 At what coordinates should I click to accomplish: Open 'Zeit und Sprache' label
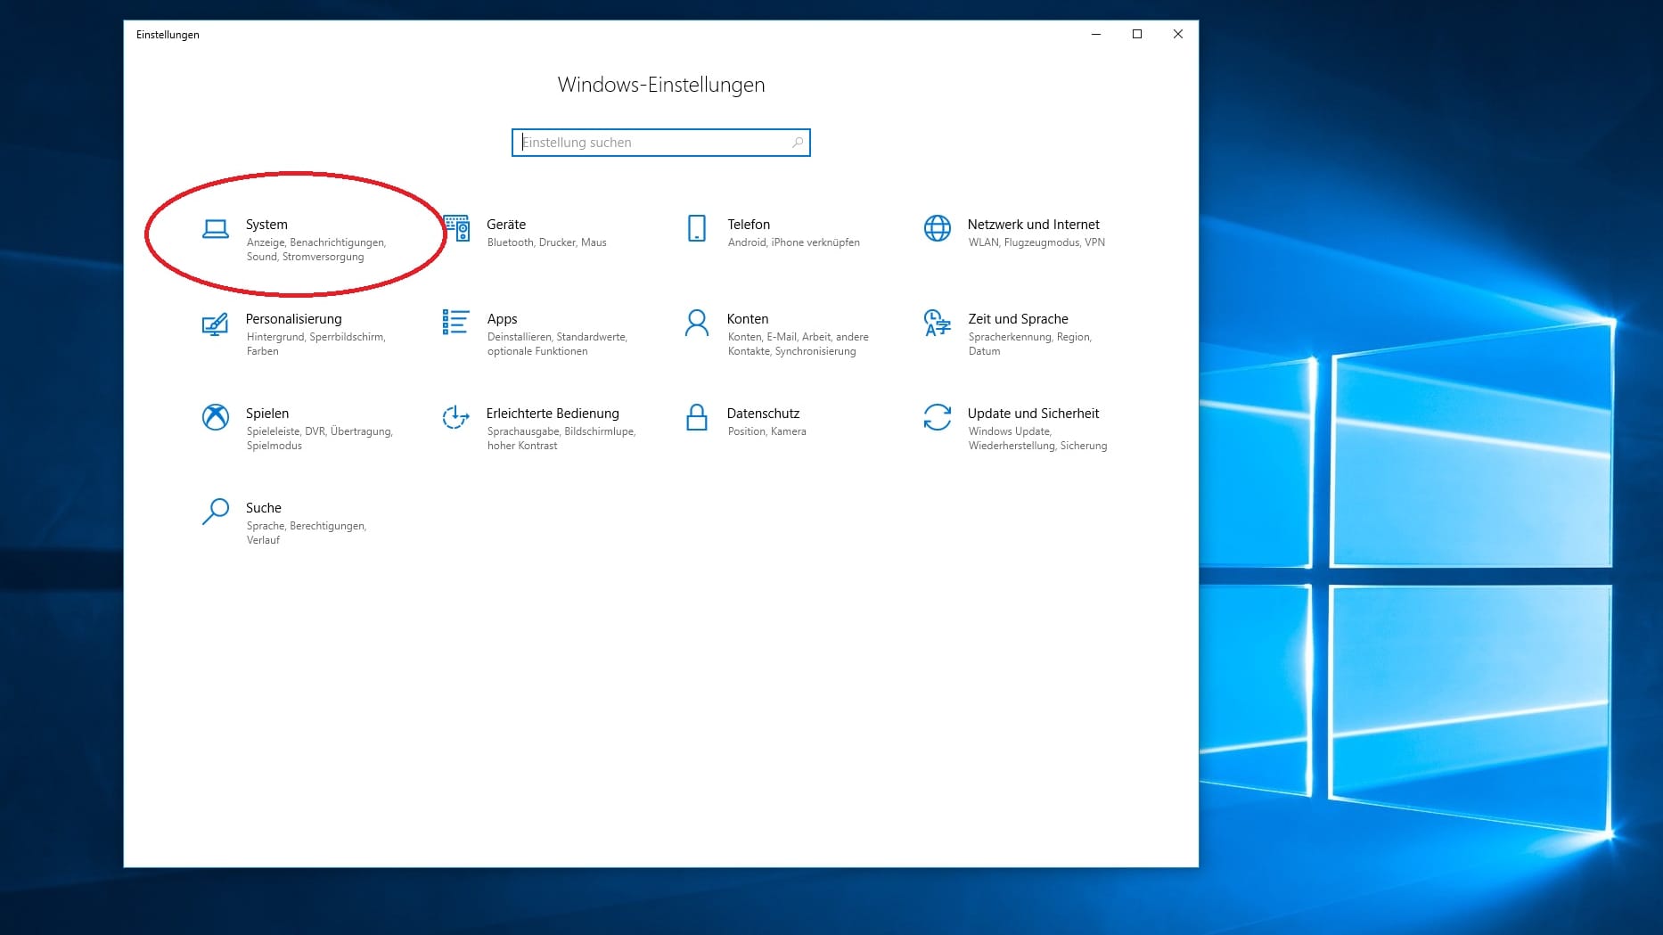click(1018, 319)
